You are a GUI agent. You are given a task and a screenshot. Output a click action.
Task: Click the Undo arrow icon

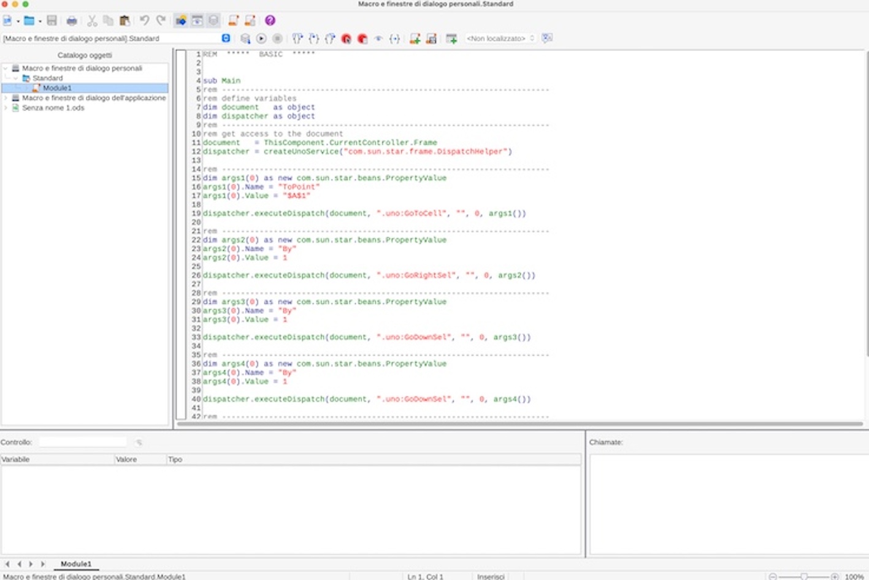(144, 21)
